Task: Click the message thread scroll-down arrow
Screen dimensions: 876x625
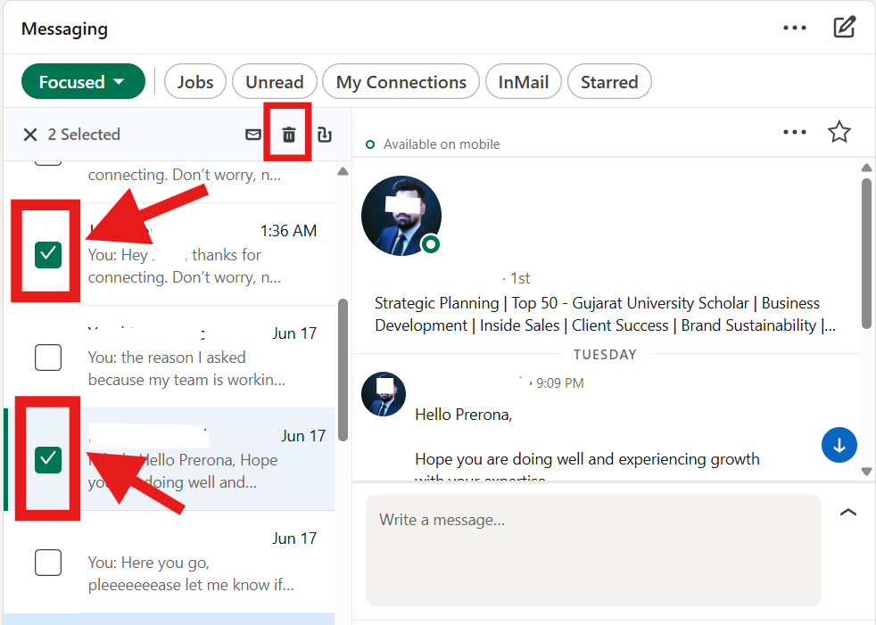Action: pos(866,472)
